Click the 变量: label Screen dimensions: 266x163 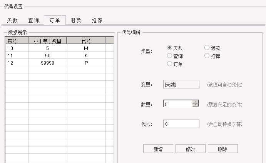[x=147, y=85]
